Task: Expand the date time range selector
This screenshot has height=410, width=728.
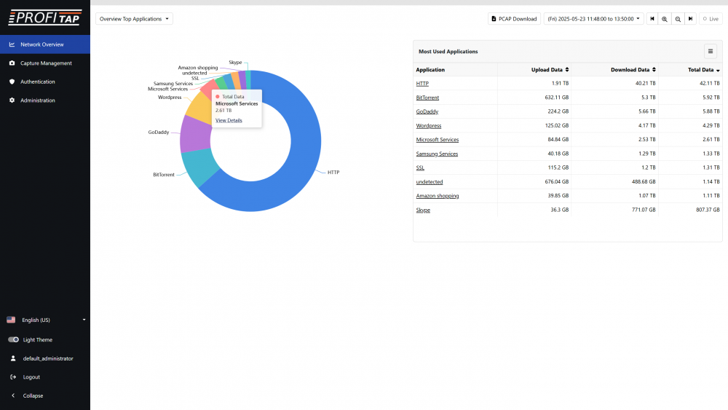Action: [x=593, y=19]
